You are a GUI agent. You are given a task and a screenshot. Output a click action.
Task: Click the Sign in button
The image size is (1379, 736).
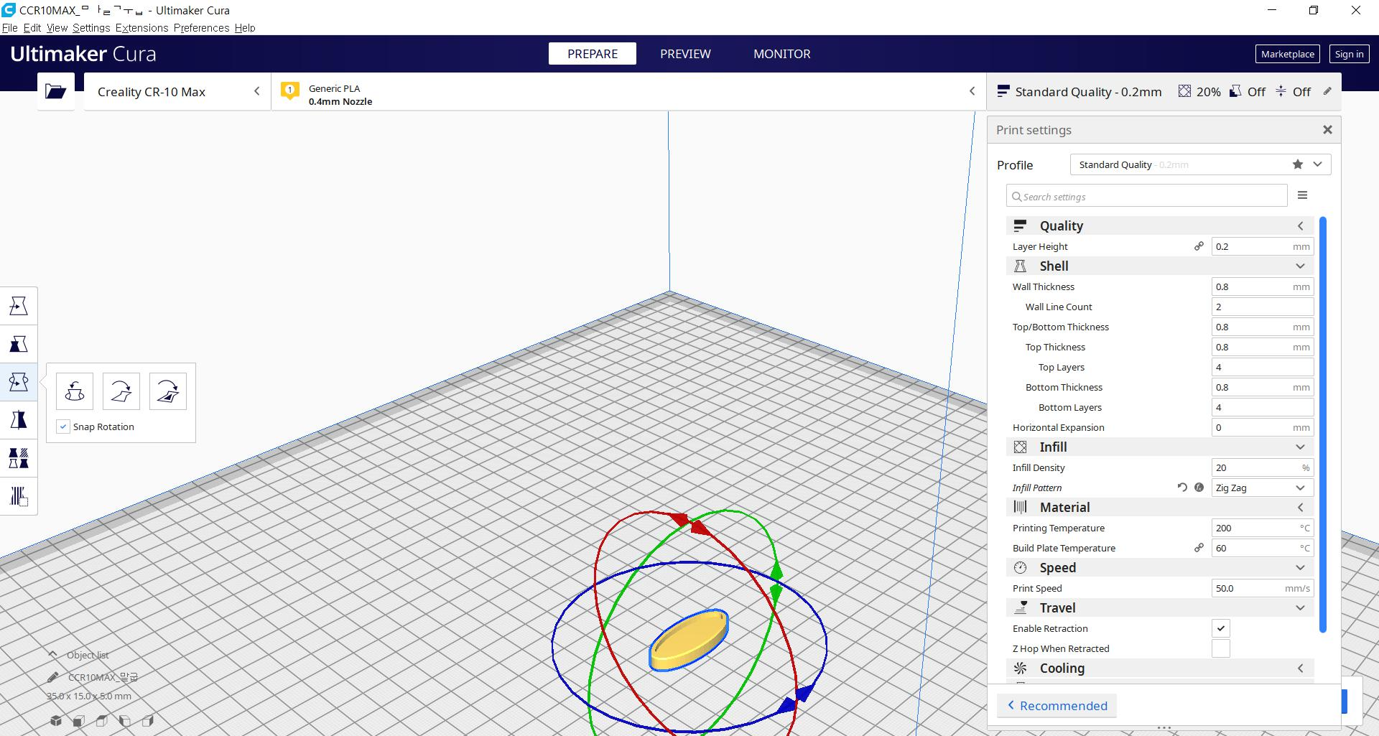[1349, 54]
